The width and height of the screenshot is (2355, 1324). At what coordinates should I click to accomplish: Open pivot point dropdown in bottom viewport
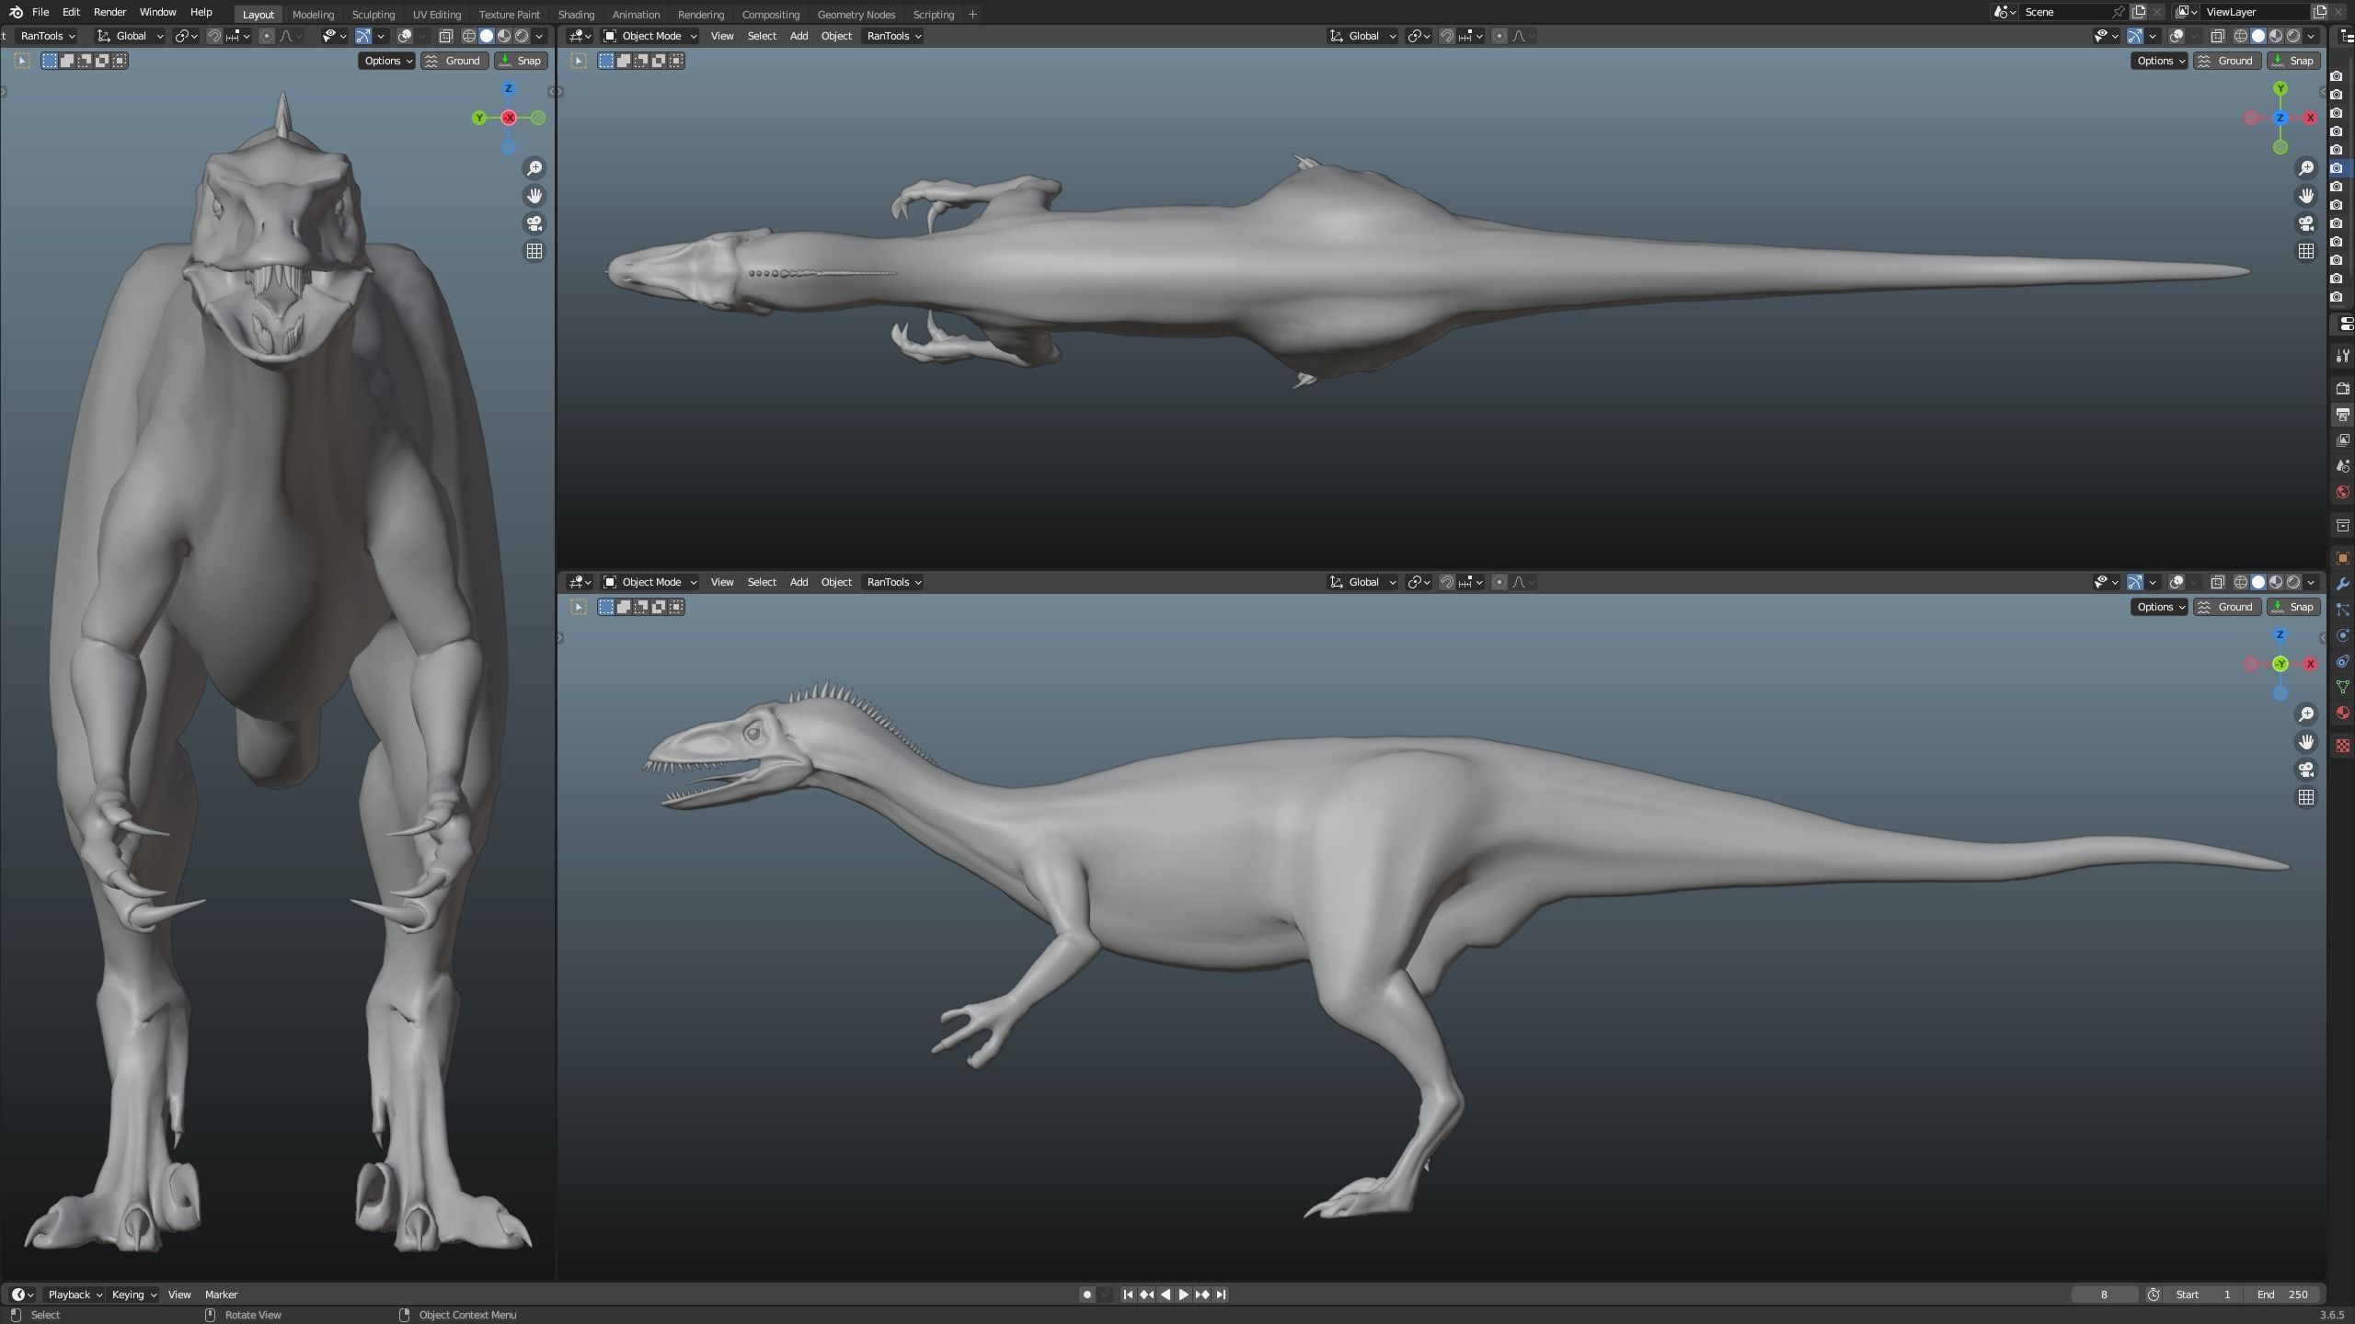point(1419,582)
